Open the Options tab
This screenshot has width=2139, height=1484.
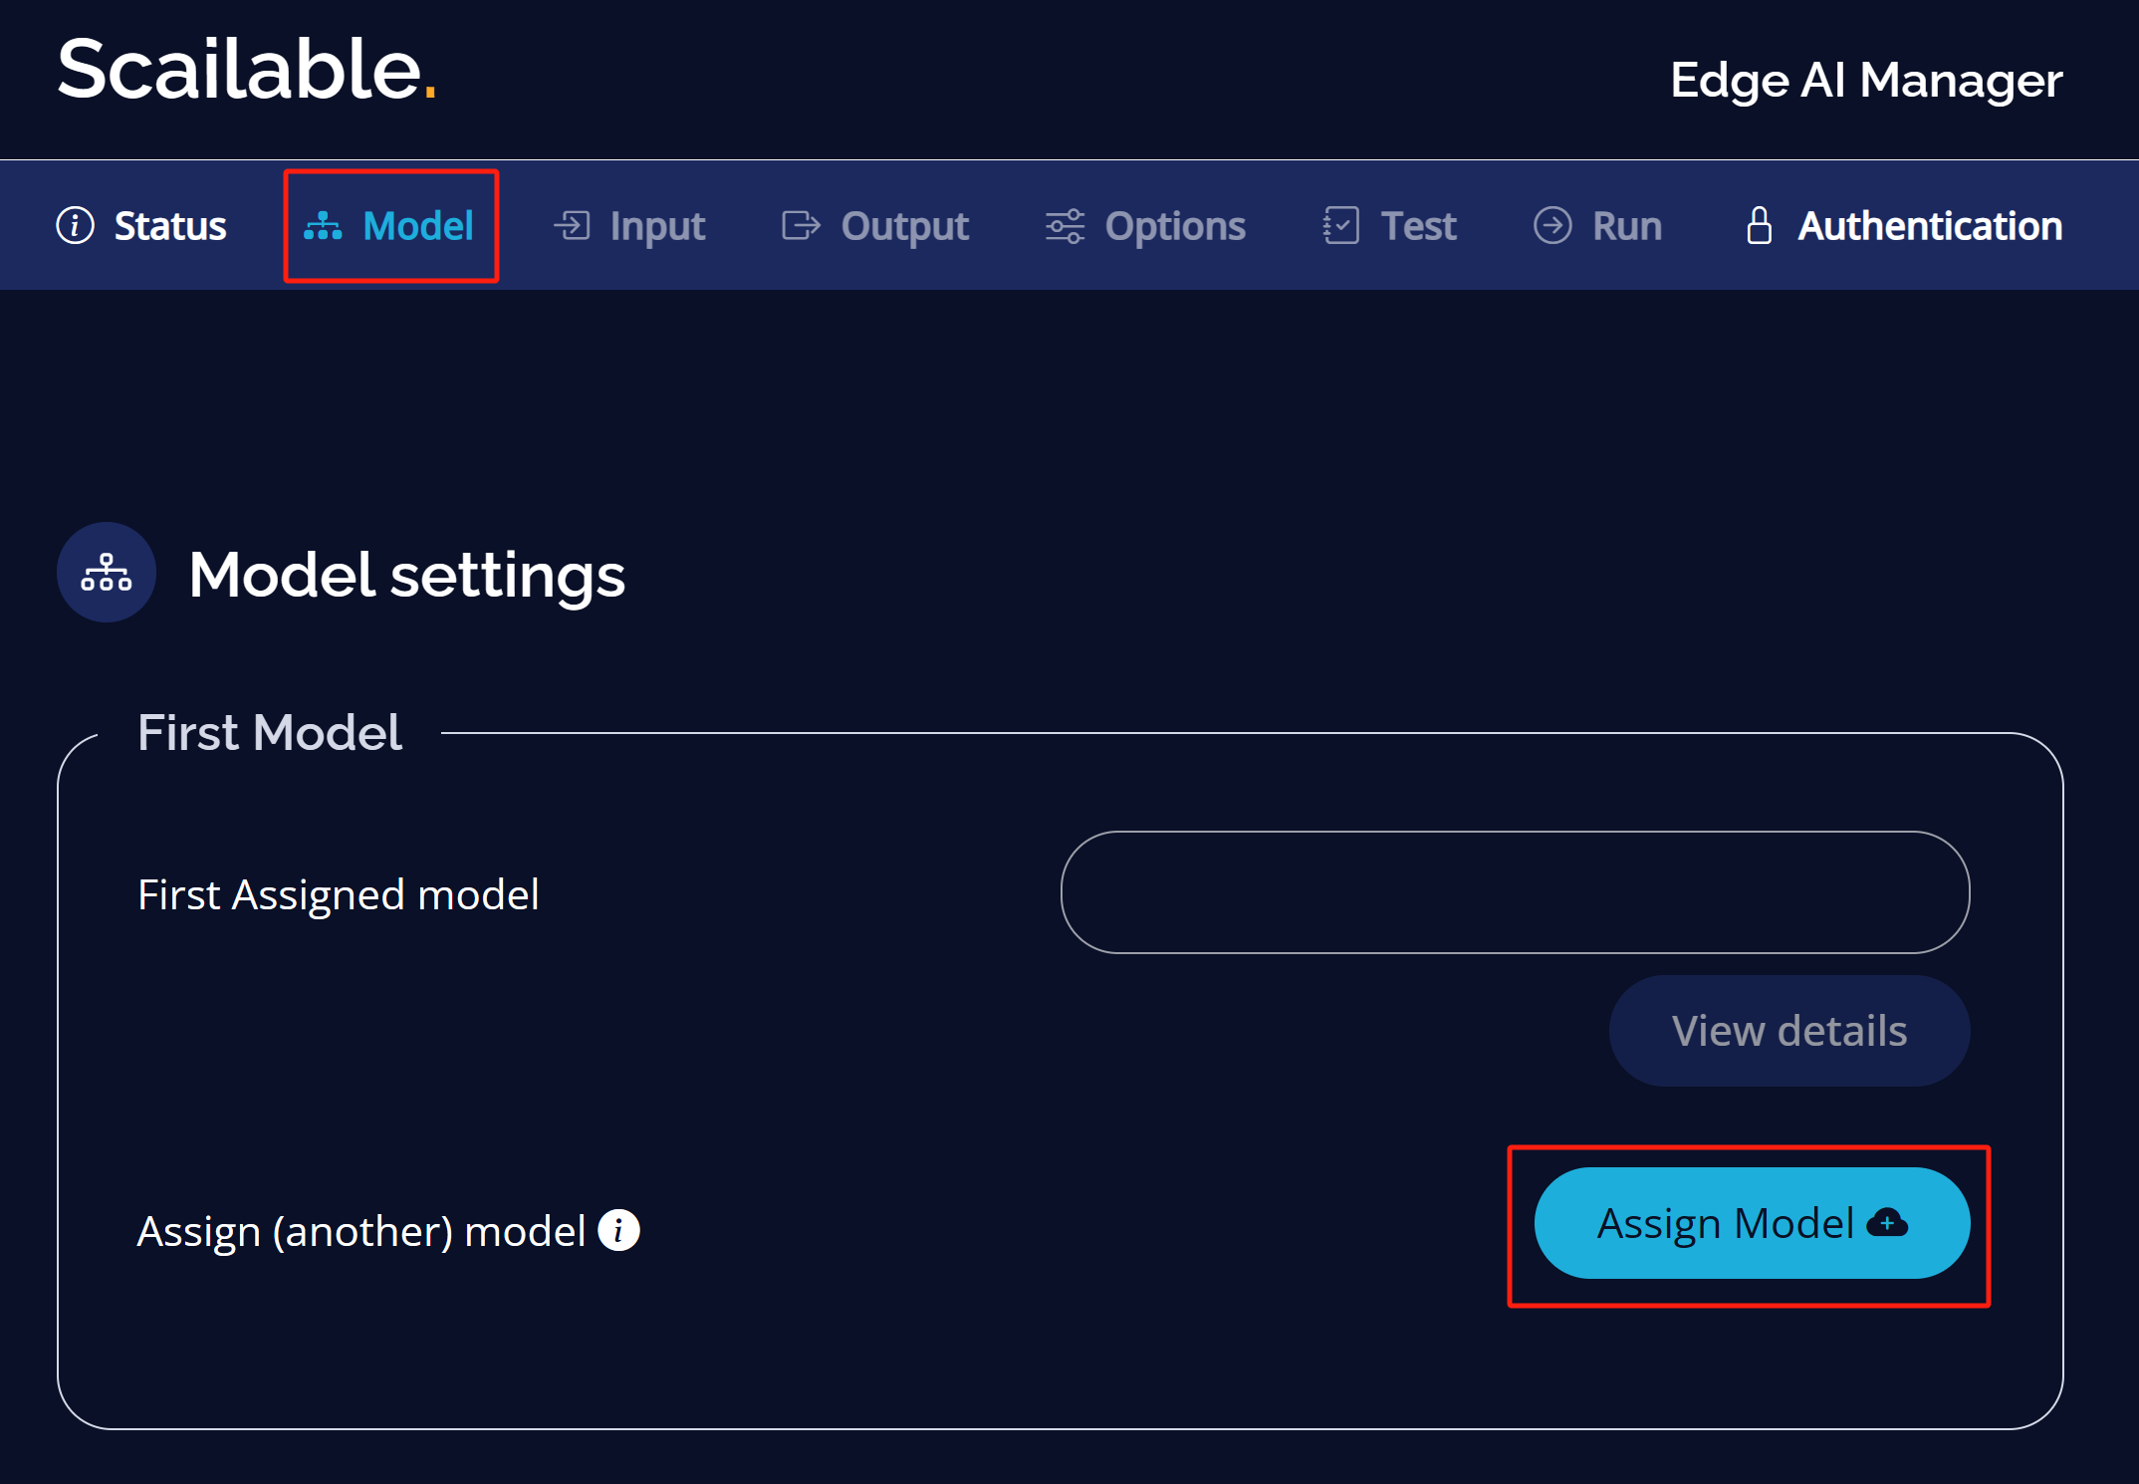[x=1145, y=226]
